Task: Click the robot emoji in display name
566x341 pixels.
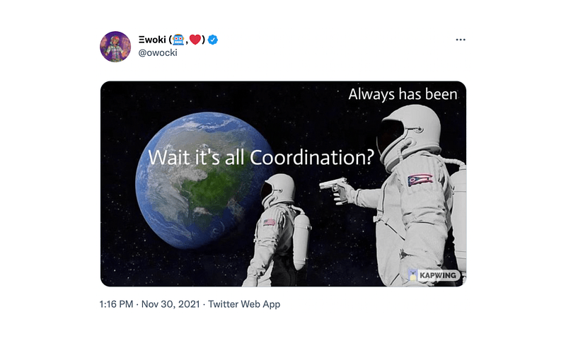Action: 178,40
